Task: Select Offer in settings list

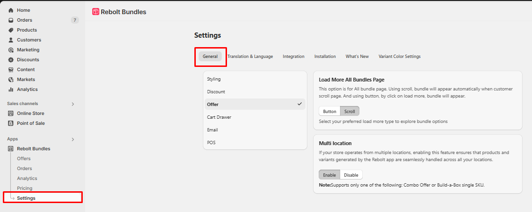Action: pos(255,104)
